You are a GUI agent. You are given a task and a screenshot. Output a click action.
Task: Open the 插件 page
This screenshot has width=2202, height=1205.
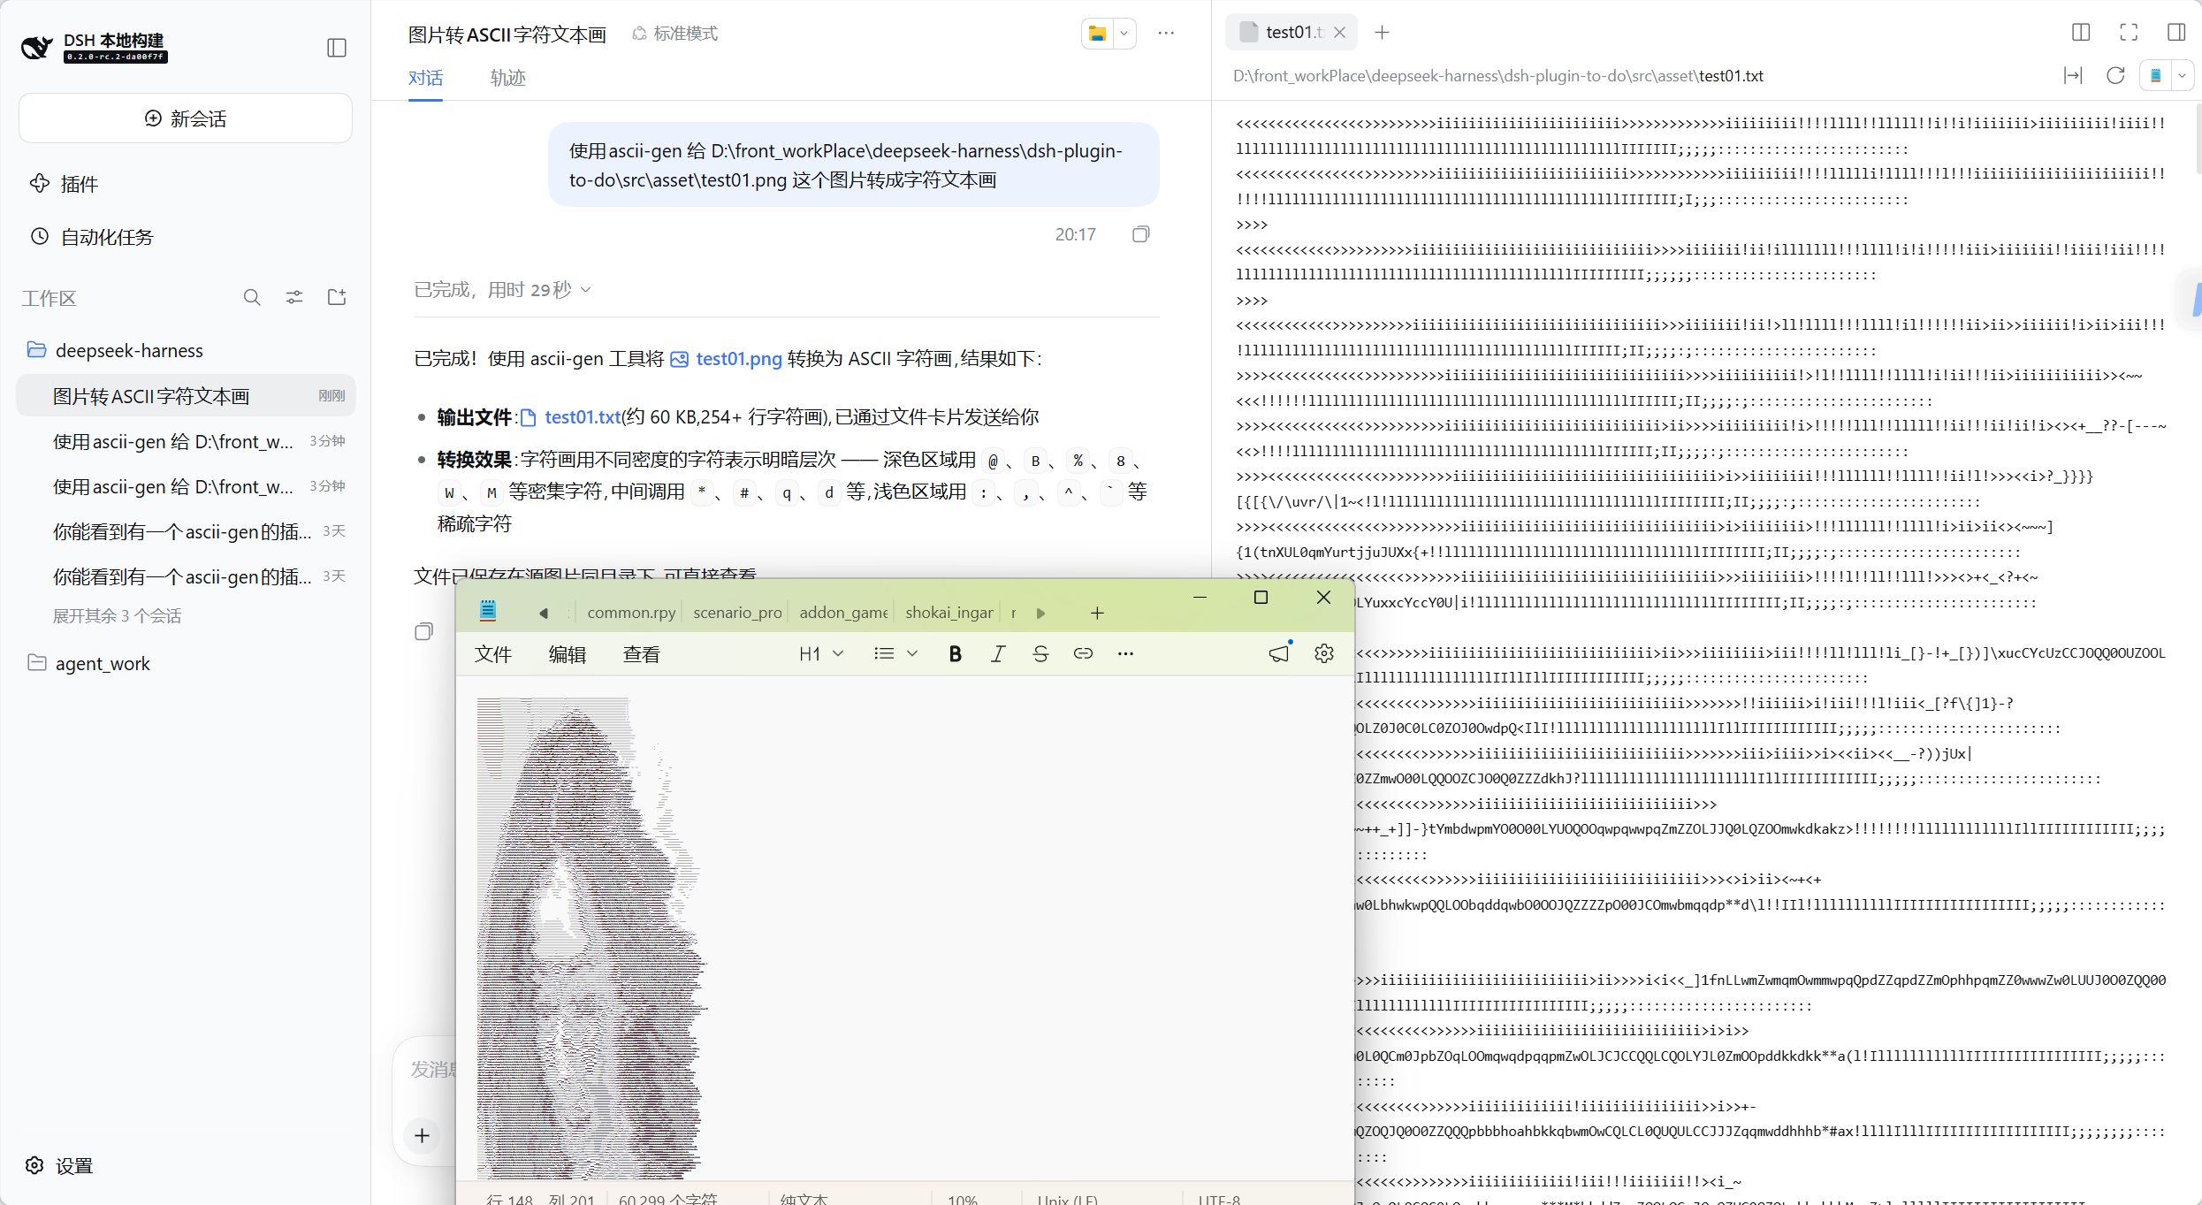tap(64, 184)
